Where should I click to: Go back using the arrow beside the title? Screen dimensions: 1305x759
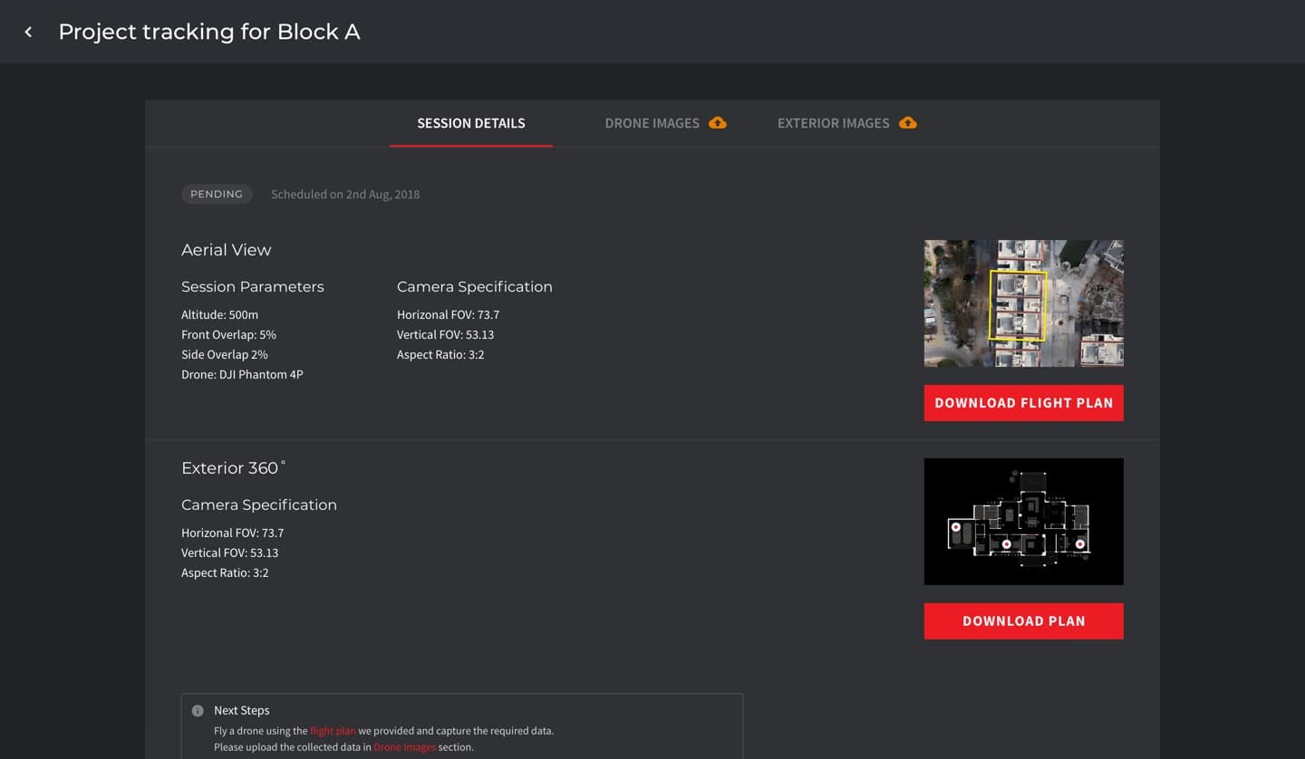(28, 32)
